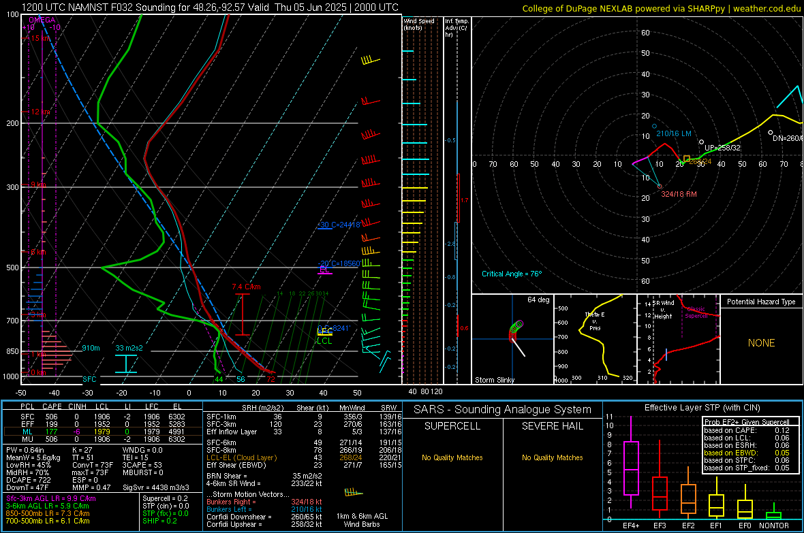Click 'Critical Angle = 76°' text
Screen dimensions: 804x533
click(512, 274)
